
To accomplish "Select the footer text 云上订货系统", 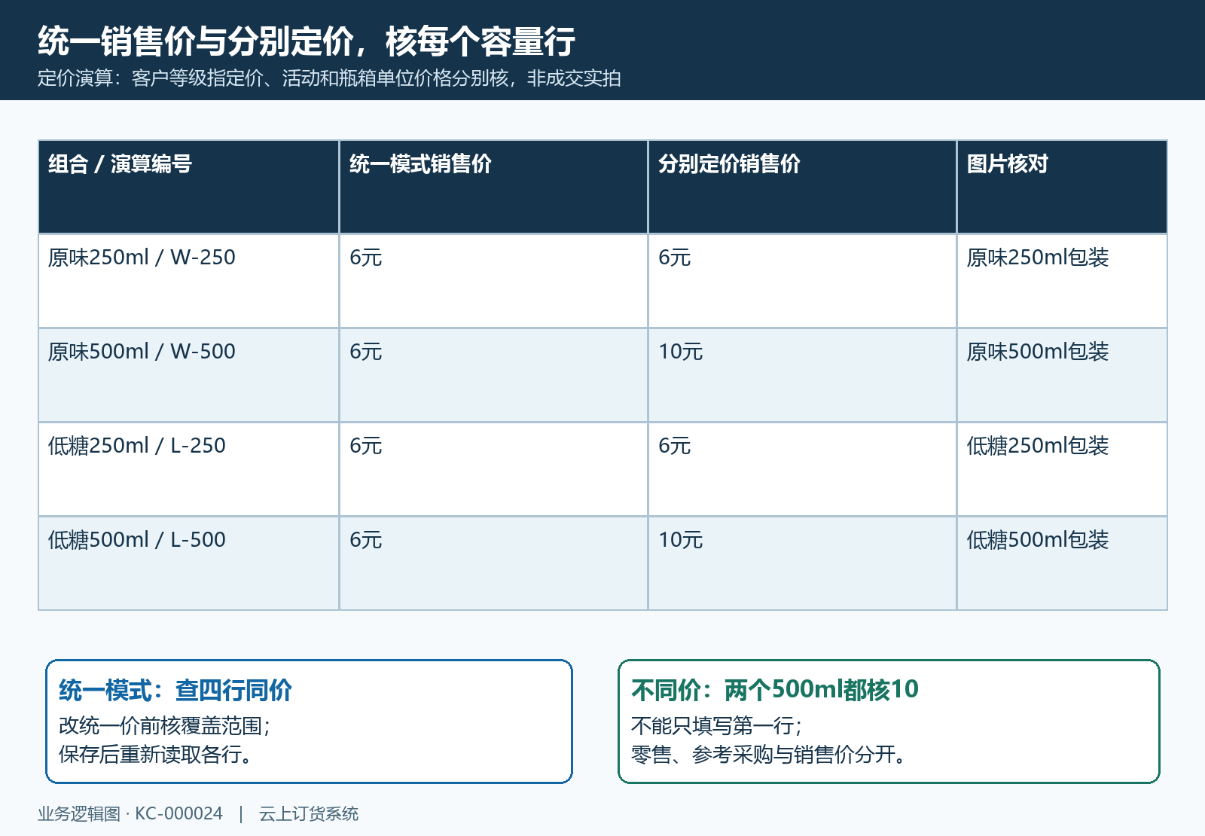I will 309,814.
